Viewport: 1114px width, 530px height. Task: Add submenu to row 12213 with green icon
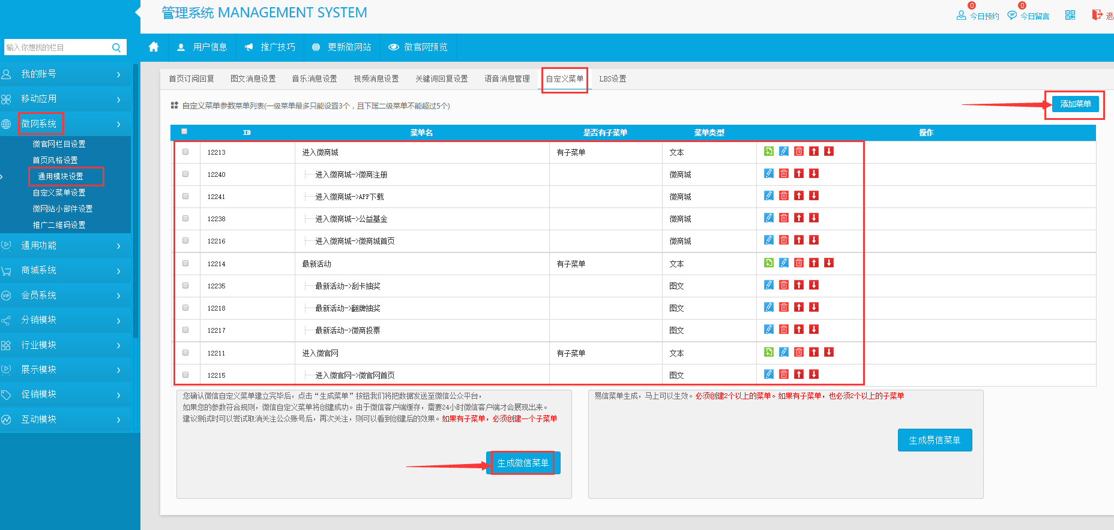click(769, 151)
